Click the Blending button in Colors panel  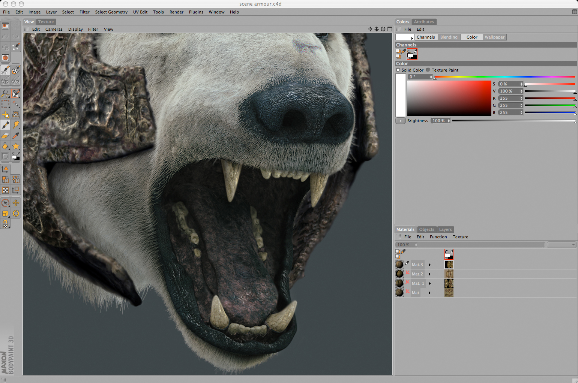(x=449, y=37)
